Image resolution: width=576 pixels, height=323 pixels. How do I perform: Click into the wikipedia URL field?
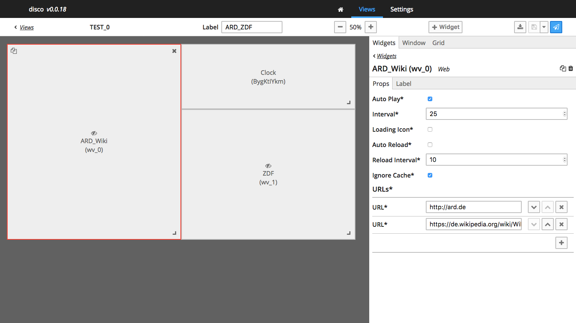click(474, 224)
